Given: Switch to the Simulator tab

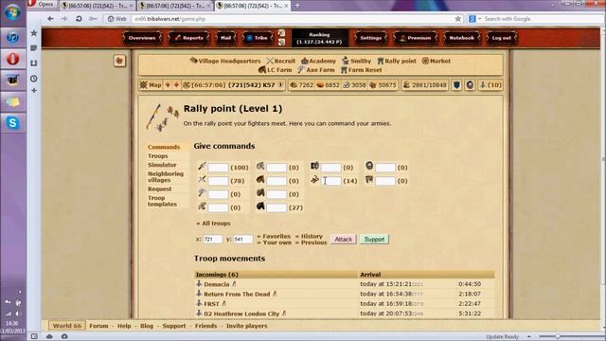Looking at the screenshot, I should click(x=162, y=165).
